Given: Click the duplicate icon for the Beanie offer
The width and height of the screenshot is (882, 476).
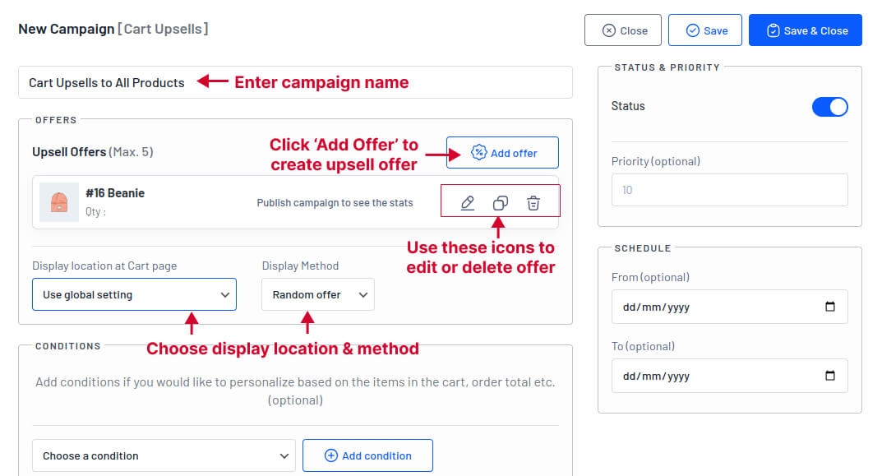Looking at the screenshot, I should 500,201.
